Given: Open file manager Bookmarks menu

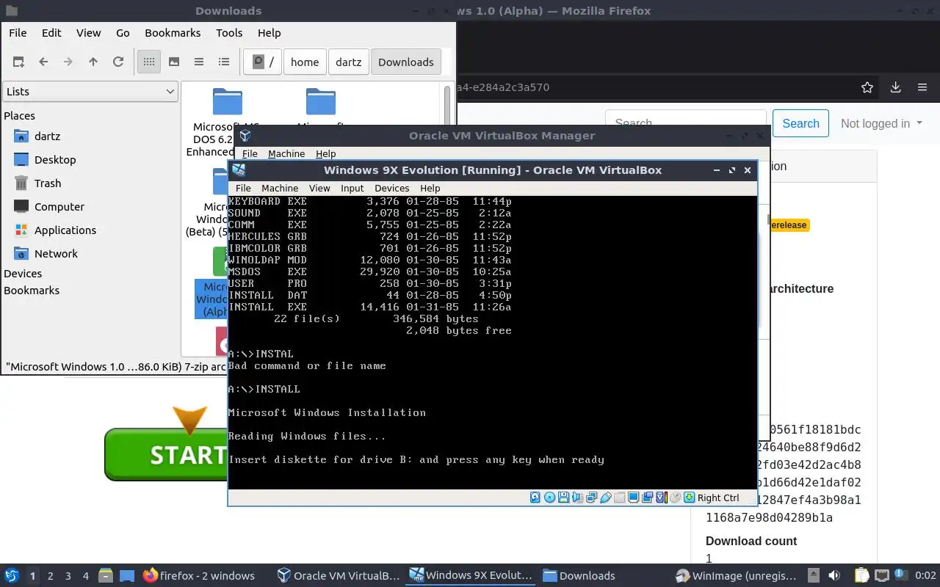Looking at the screenshot, I should click(173, 32).
